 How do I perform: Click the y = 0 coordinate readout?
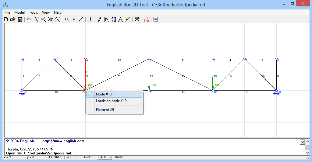point(30,157)
